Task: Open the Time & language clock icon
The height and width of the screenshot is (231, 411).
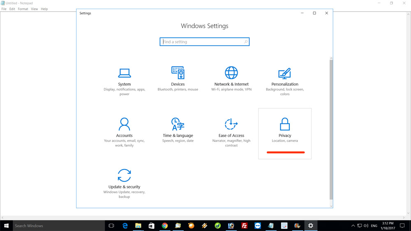Action: (x=178, y=124)
